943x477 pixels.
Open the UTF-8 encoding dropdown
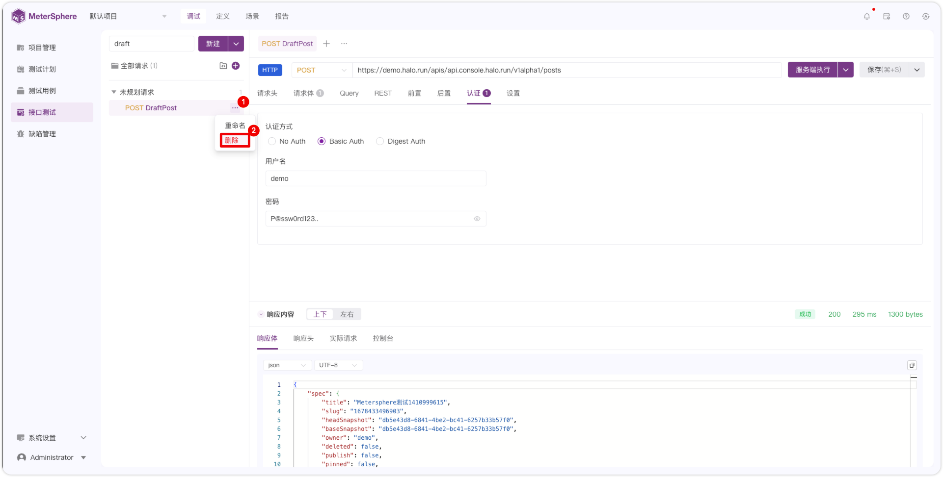tap(338, 365)
